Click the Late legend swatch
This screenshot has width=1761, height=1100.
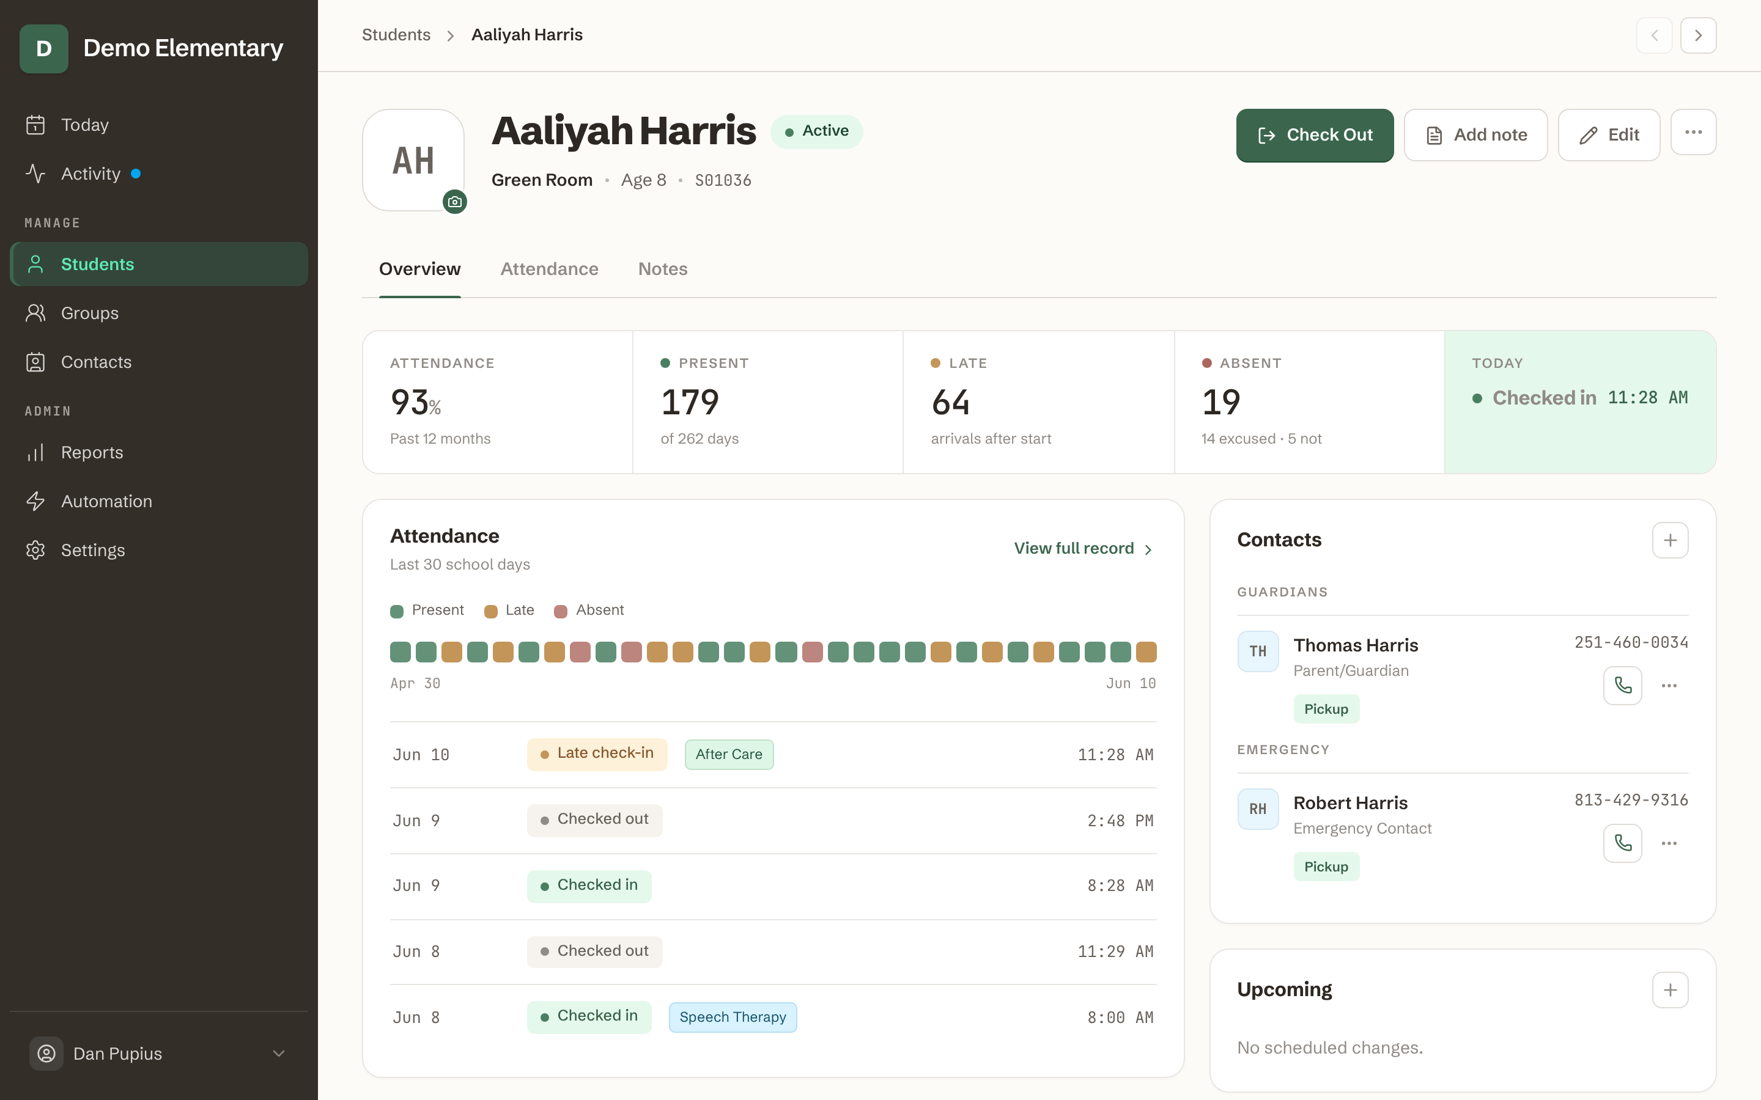coord(490,611)
